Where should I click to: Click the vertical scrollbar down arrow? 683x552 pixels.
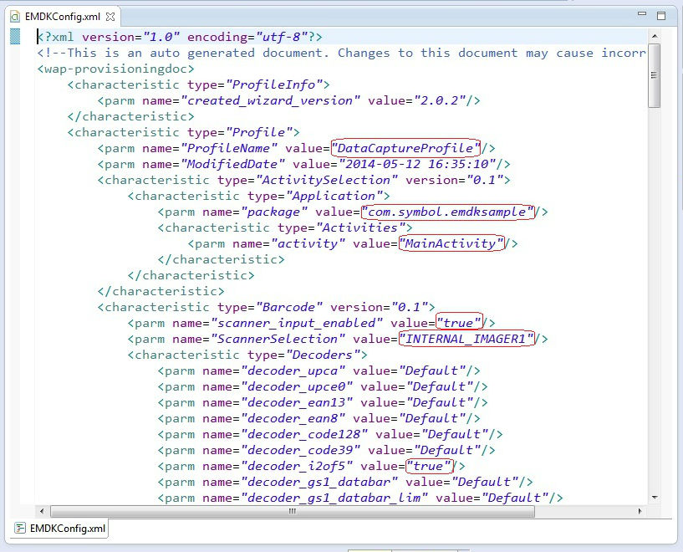pyautogui.click(x=655, y=497)
